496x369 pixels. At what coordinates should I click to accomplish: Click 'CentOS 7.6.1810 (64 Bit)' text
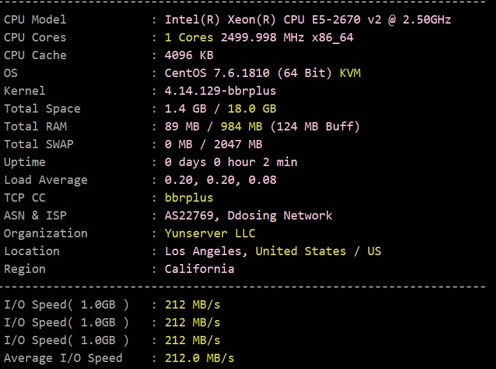click(248, 73)
